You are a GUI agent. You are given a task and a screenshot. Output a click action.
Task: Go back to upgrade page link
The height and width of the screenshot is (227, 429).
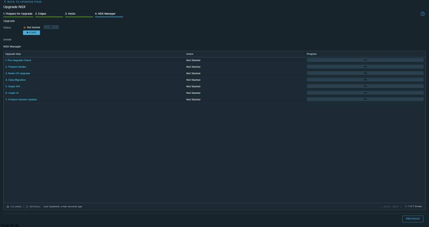[23, 2]
